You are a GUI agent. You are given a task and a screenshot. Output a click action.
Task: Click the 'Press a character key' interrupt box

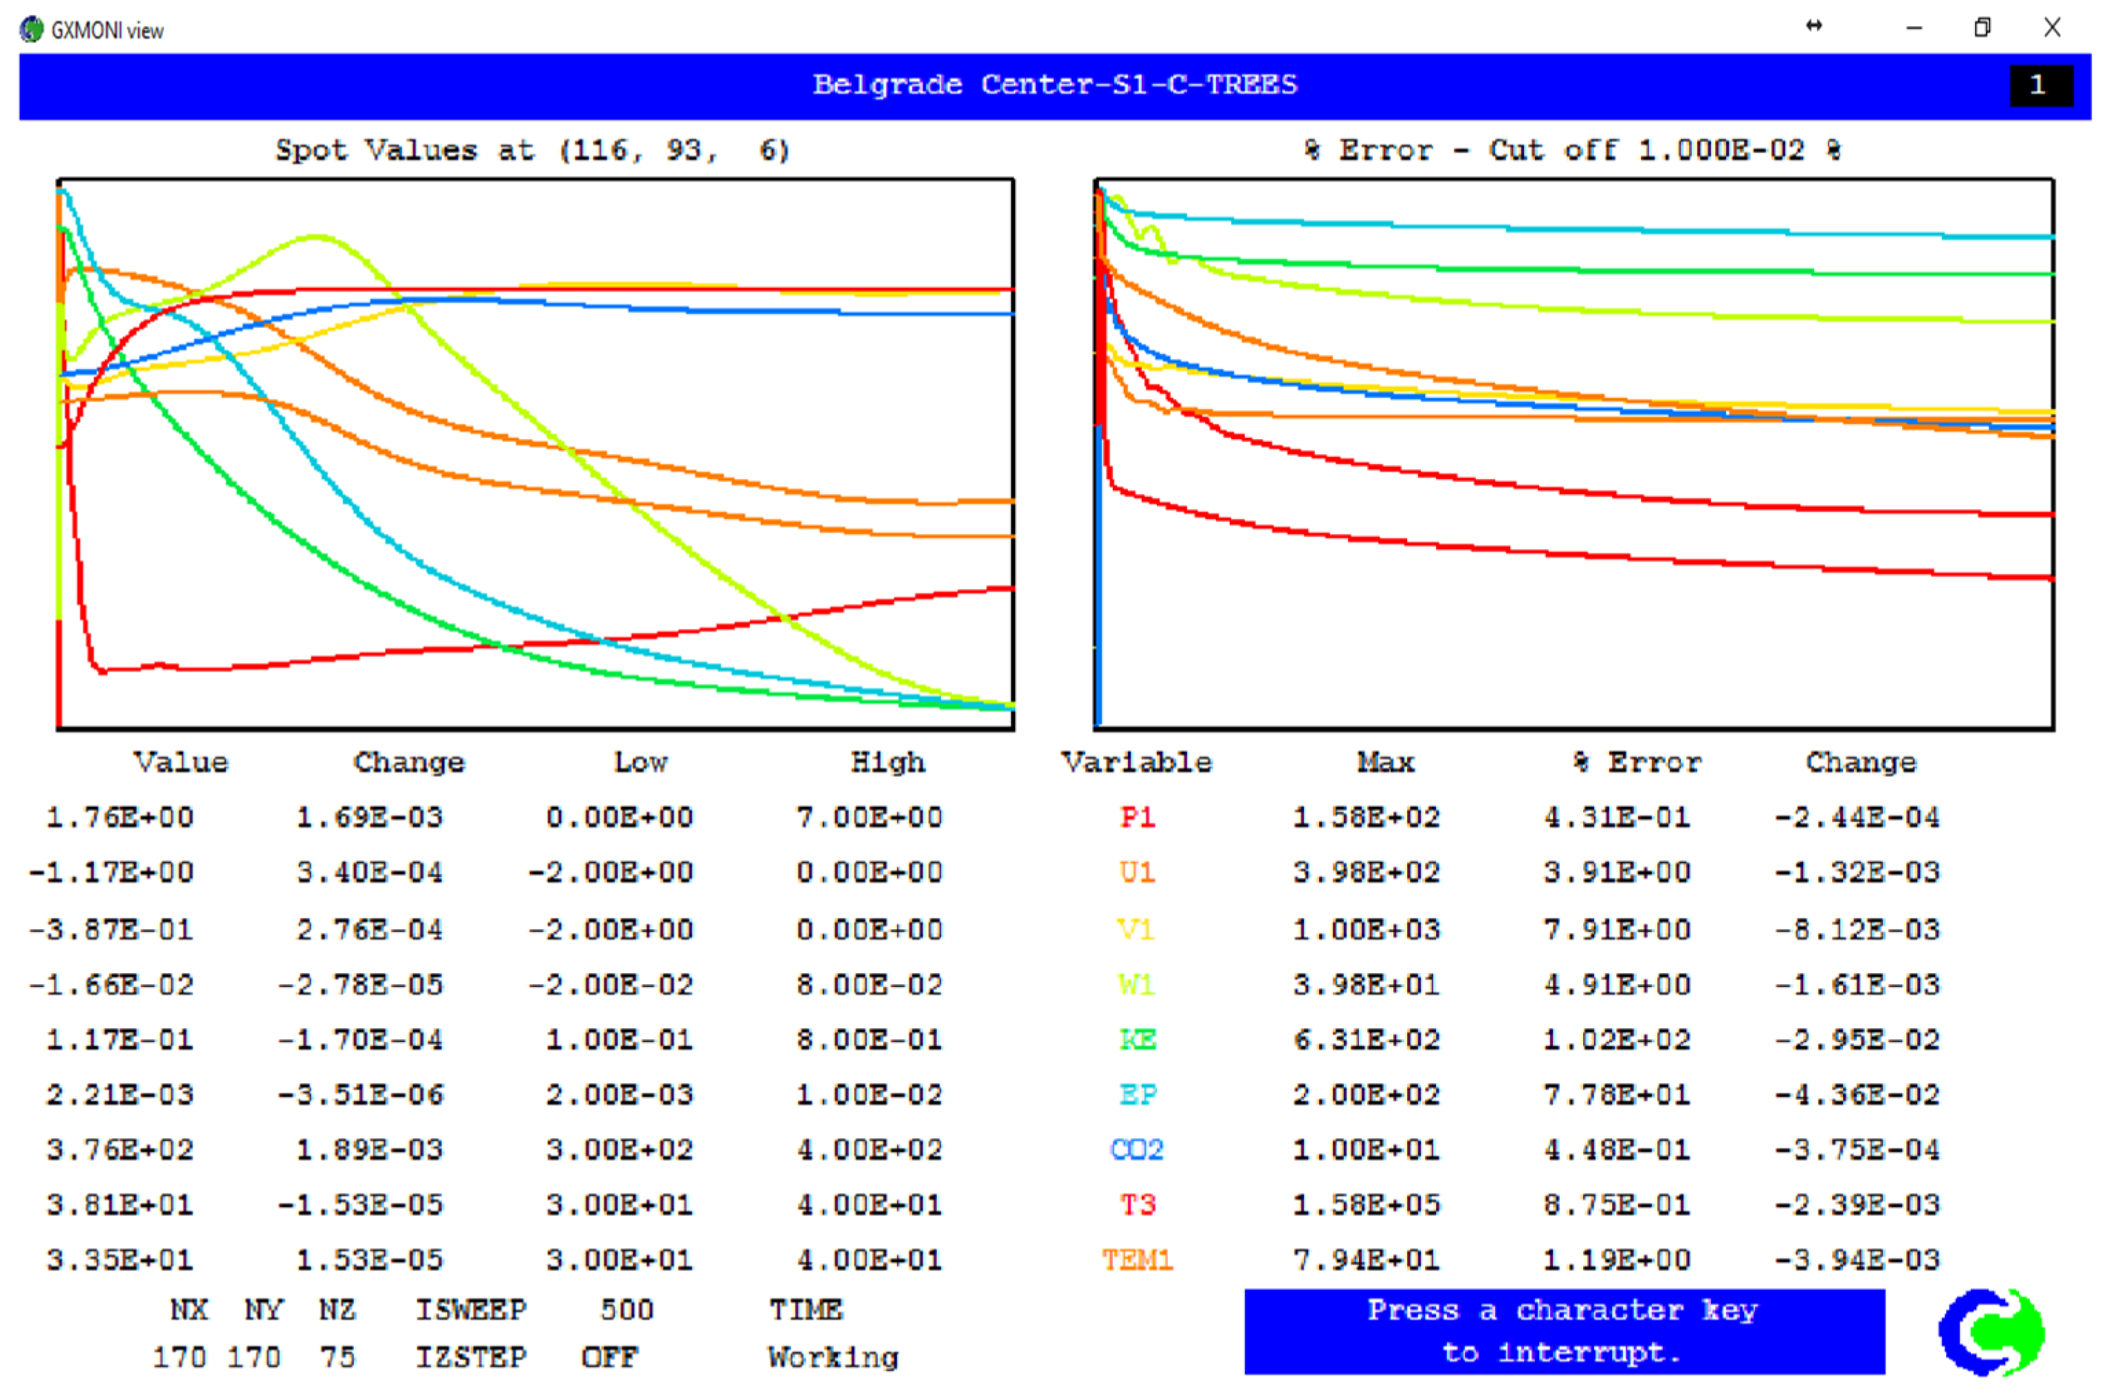(x=1564, y=1331)
